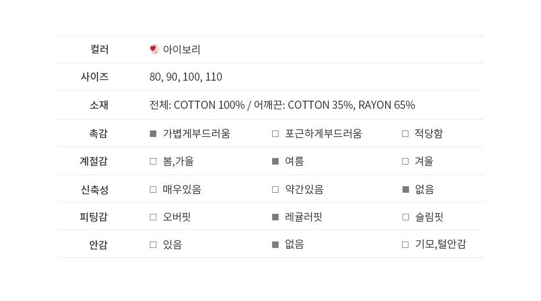Click the ivory color swatch icon
This screenshot has width=541, height=301.
pyautogui.click(x=154, y=49)
